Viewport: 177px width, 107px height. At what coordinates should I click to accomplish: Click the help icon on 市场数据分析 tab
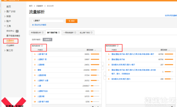43,33
